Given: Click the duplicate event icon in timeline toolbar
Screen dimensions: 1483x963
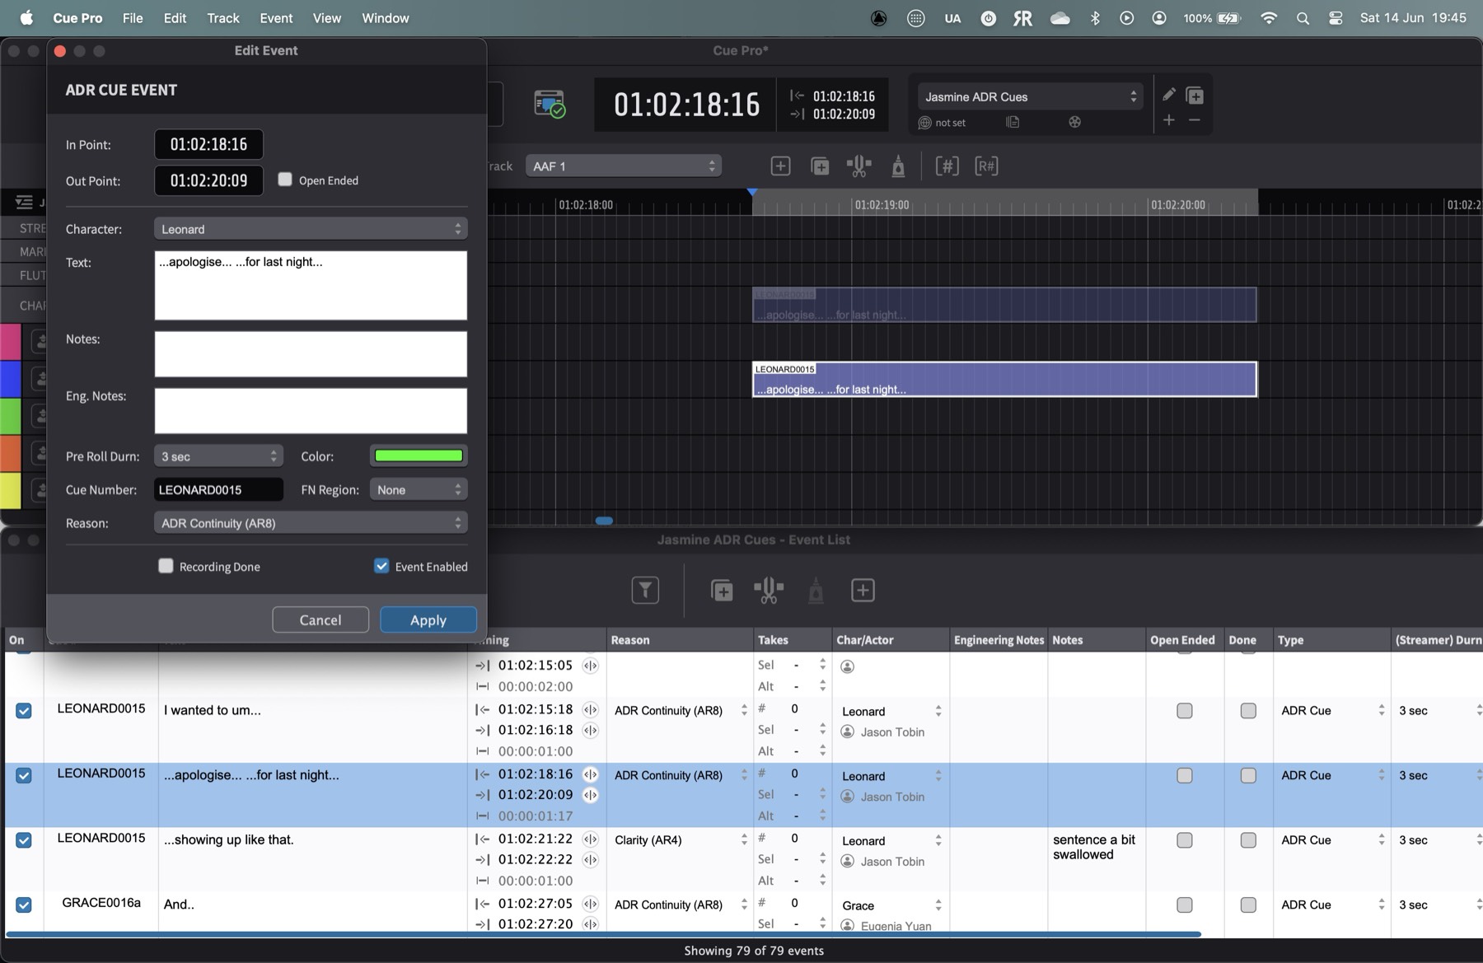Looking at the screenshot, I should (x=821, y=166).
